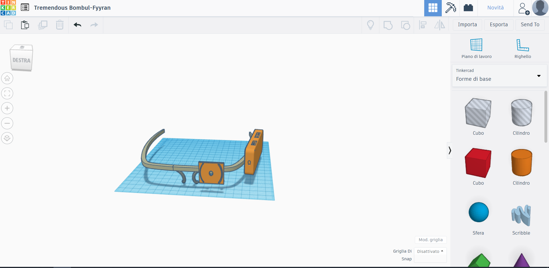549x268 pixels.
Task: Open the Align tool
Action: (x=423, y=25)
